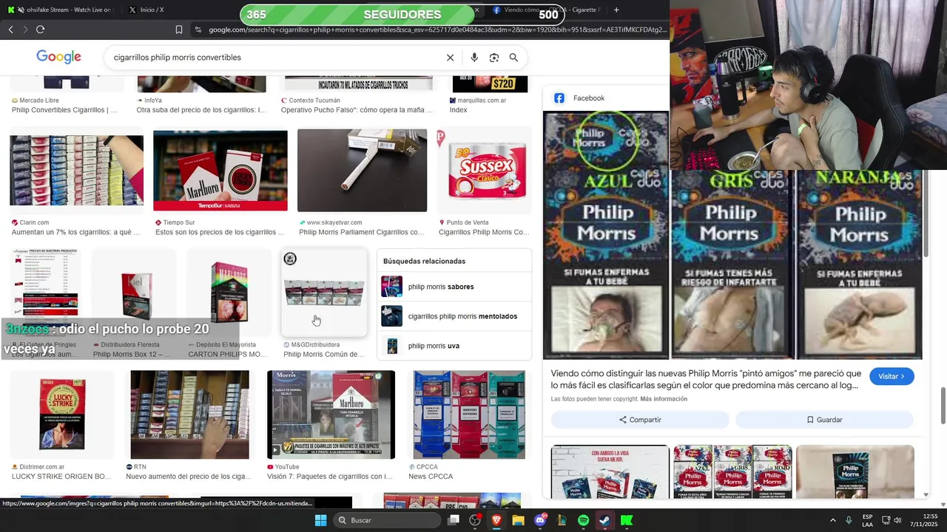Click Compartir button in preview panel
This screenshot has width=947, height=532.
[x=640, y=420]
